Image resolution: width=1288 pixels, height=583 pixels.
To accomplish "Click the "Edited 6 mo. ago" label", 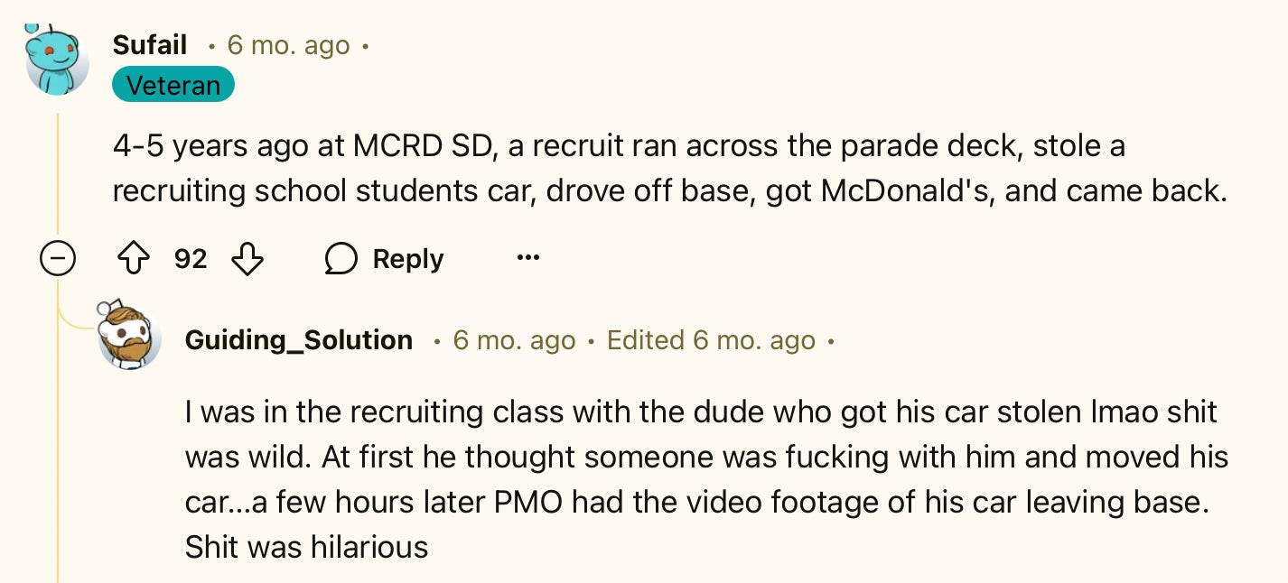I will point(711,340).
